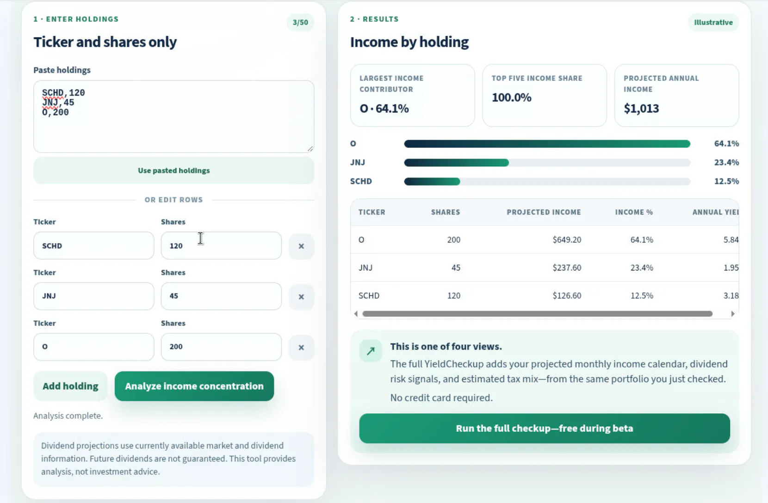The height and width of the screenshot is (503, 768).
Task: Remove the O holding row
Action: pyautogui.click(x=301, y=347)
